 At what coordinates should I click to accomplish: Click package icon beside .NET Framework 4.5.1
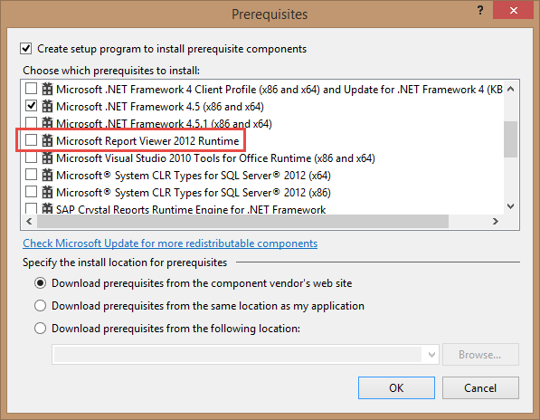tap(47, 123)
